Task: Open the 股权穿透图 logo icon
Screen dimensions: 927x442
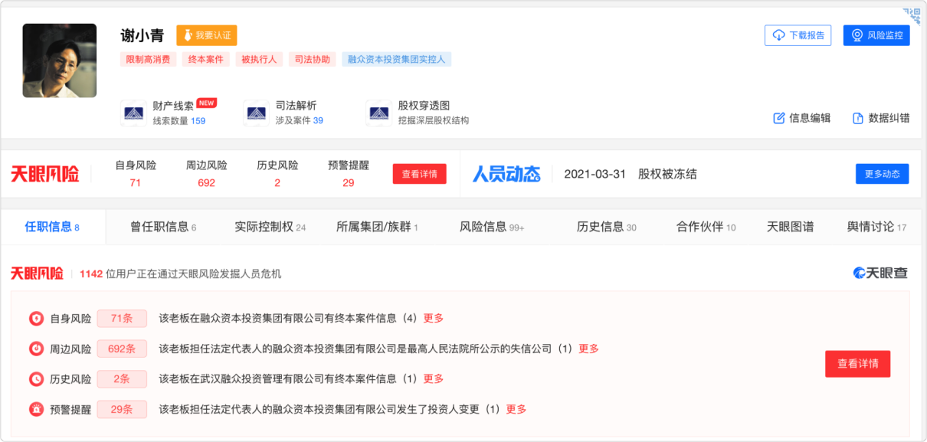Action: pos(378,113)
